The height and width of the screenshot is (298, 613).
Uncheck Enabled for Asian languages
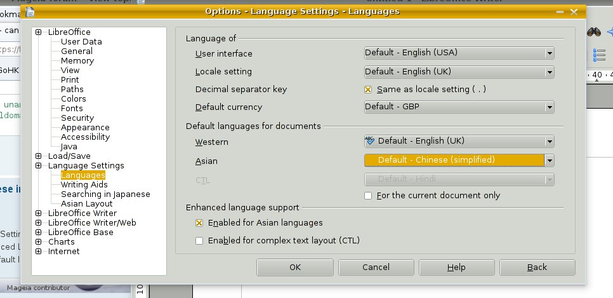[199, 223]
